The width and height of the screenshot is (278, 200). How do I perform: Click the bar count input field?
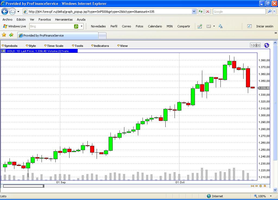(255, 45)
